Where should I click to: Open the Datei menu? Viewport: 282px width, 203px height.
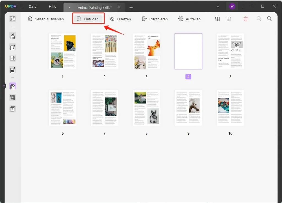33,7
